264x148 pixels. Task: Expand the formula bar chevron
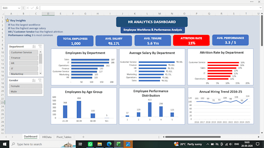point(261,8)
